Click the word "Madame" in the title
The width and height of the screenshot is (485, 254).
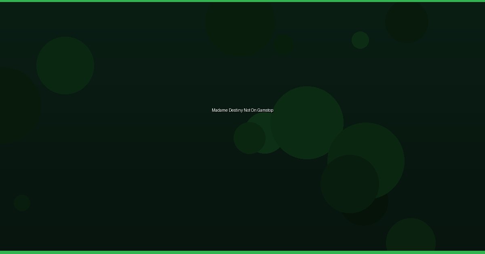(219, 110)
